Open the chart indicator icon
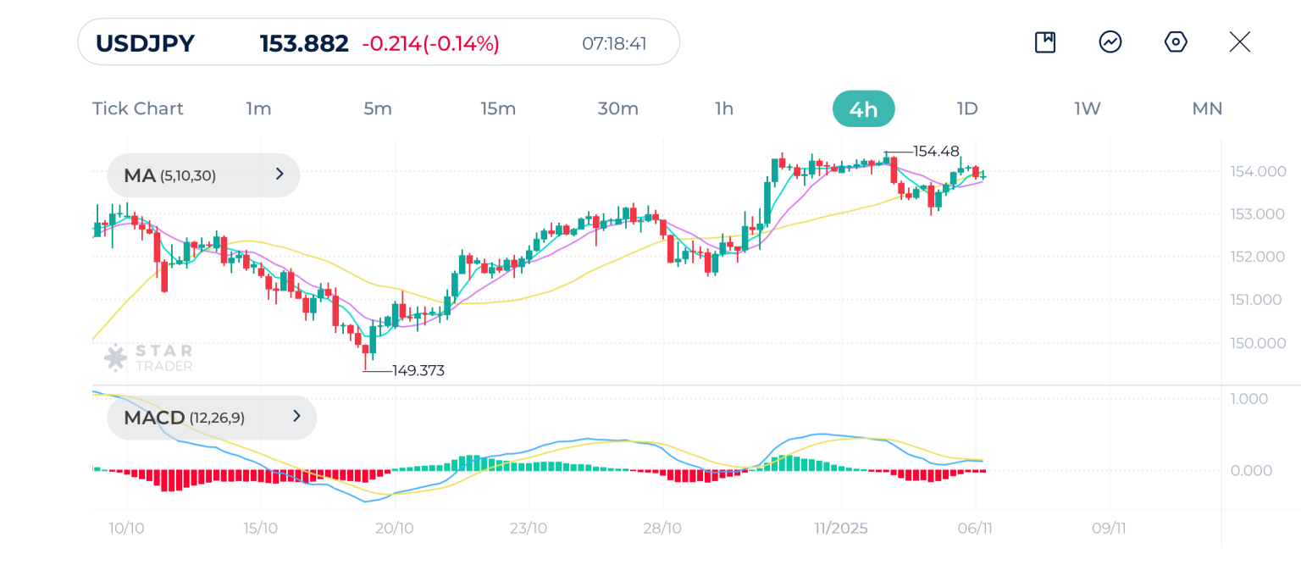This screenshot has width=1301, height=576. 1110,42
